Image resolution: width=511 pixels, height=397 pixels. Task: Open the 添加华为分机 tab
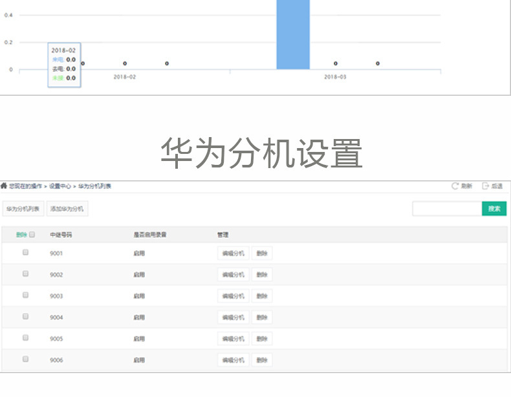click(x=67, y=209)
